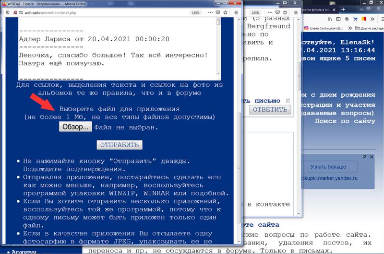
Task: Click the tracking protection shield icon
Action: (7, 12)
